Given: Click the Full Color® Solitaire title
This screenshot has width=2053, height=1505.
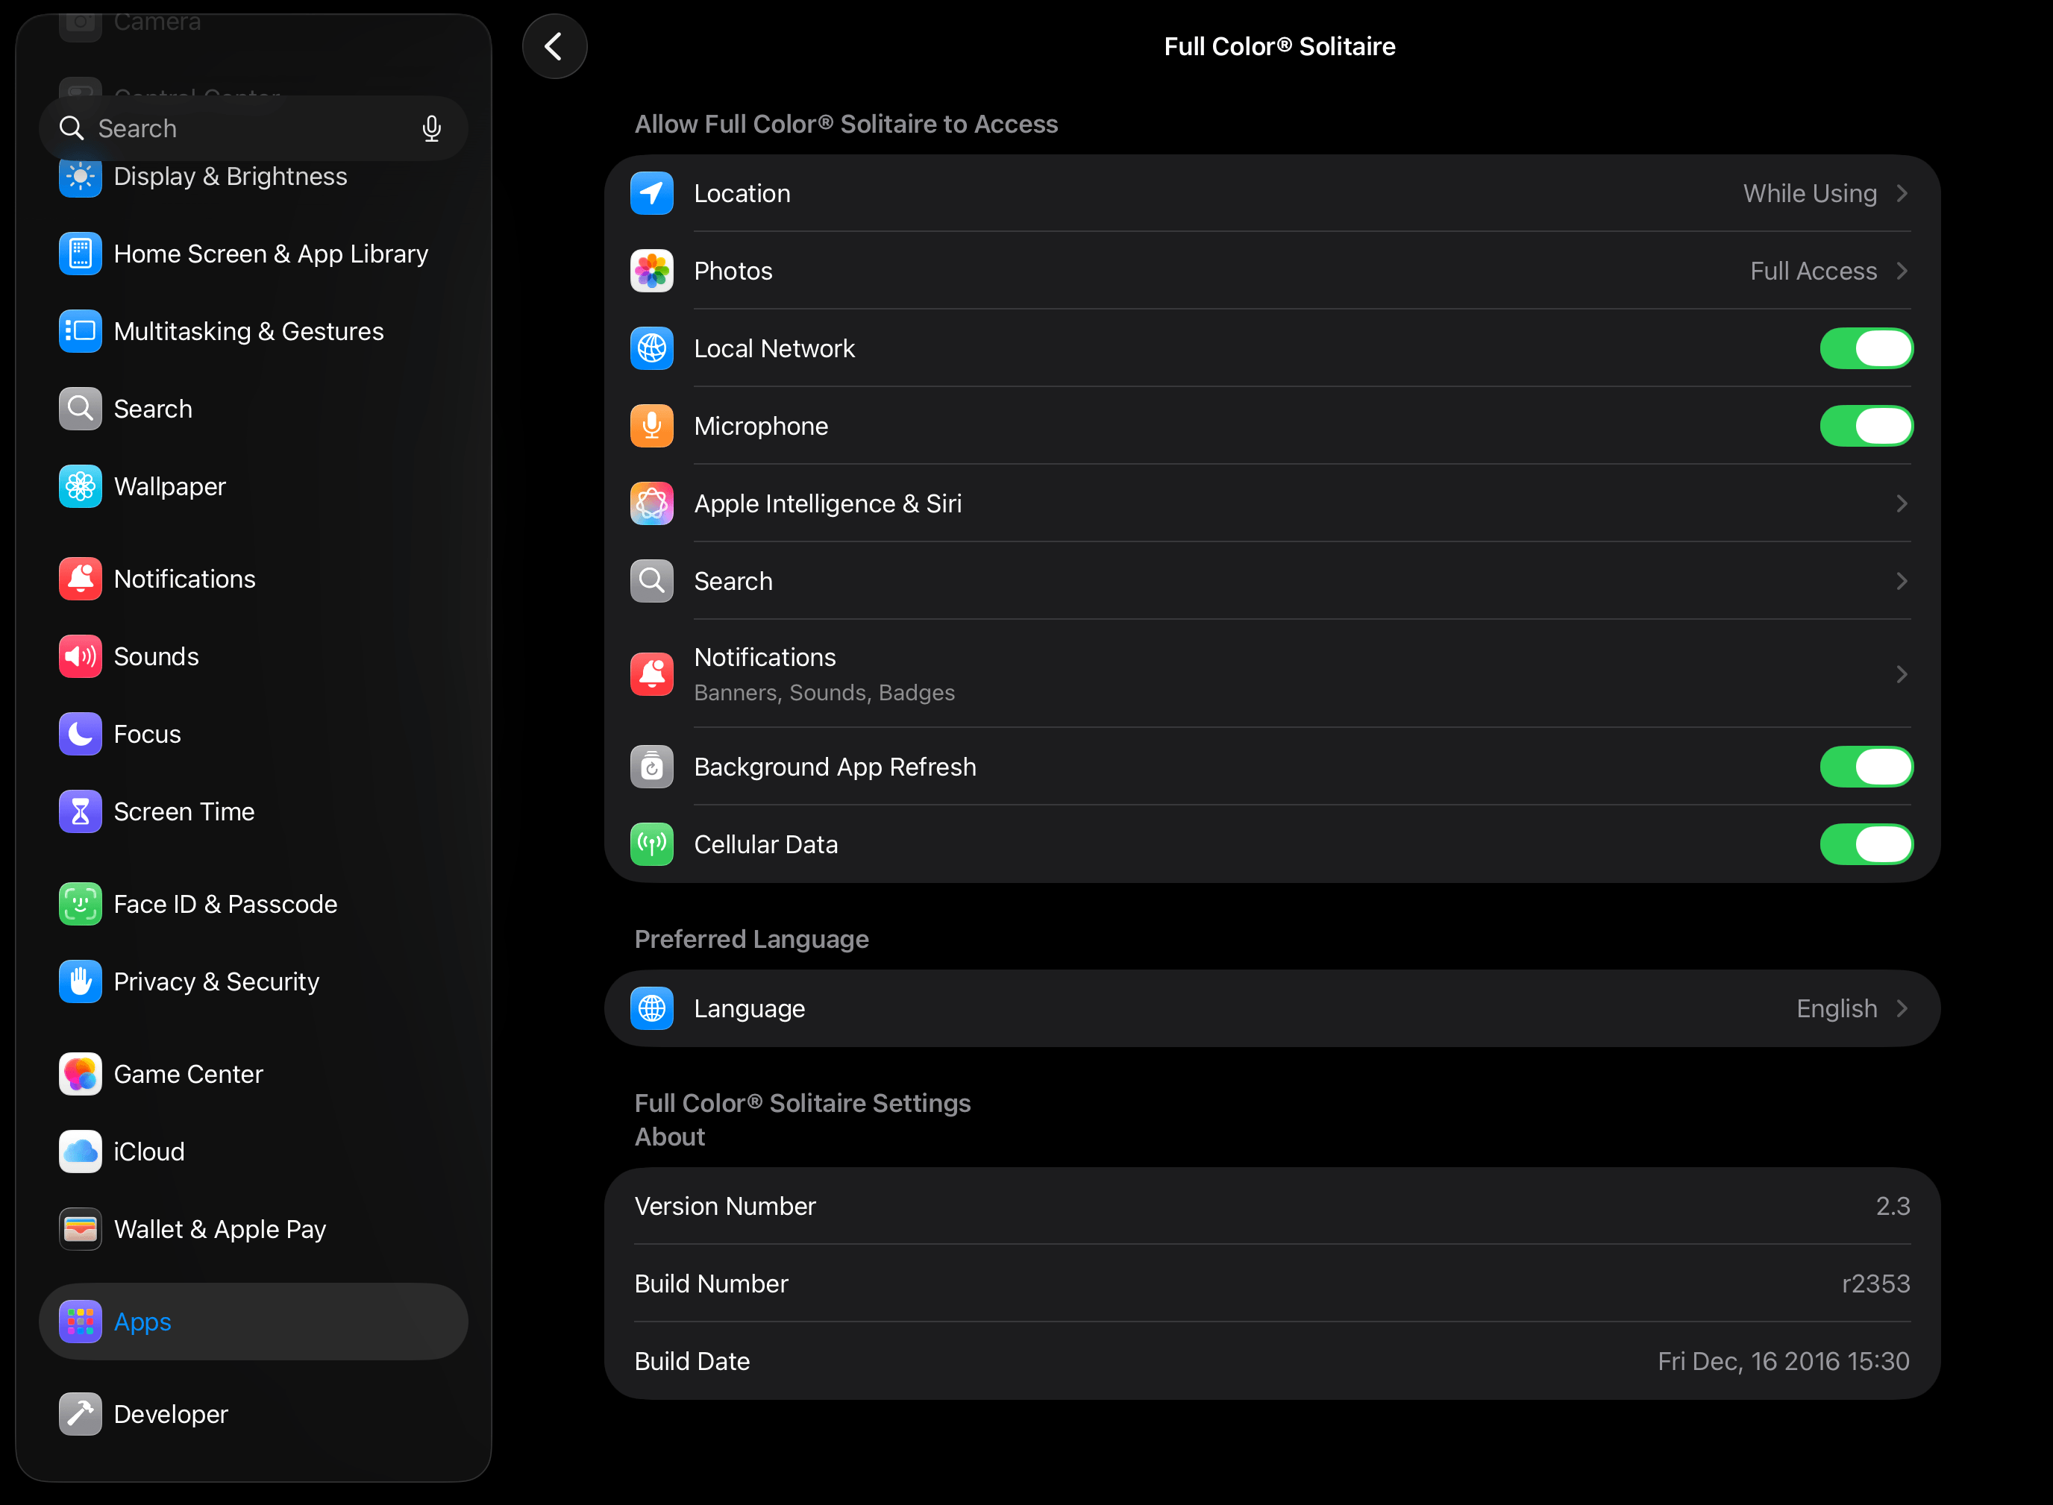Looking at the screenshot, I should click(x=1279, y=46).
